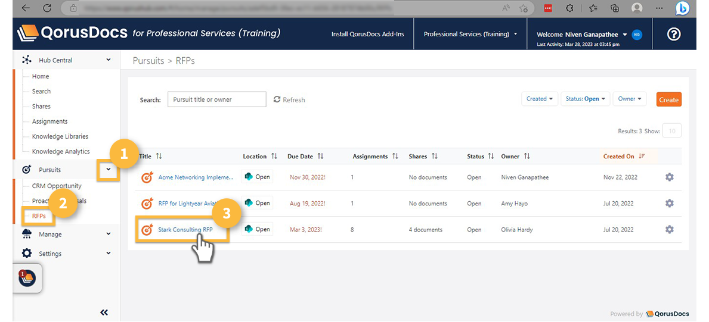The image size is (709, 322).
Task: Open the floating QorusDocs notification widget
Action: [x=27, y=277]
